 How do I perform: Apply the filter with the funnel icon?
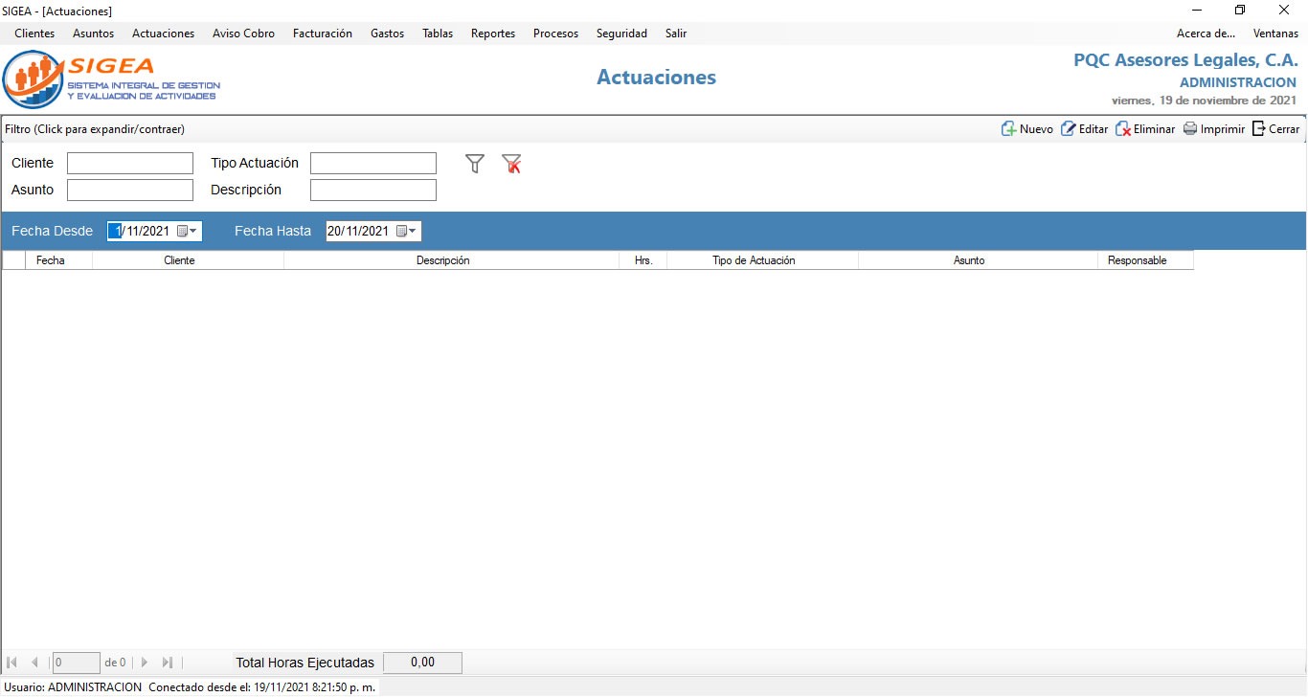pos(475,164)
